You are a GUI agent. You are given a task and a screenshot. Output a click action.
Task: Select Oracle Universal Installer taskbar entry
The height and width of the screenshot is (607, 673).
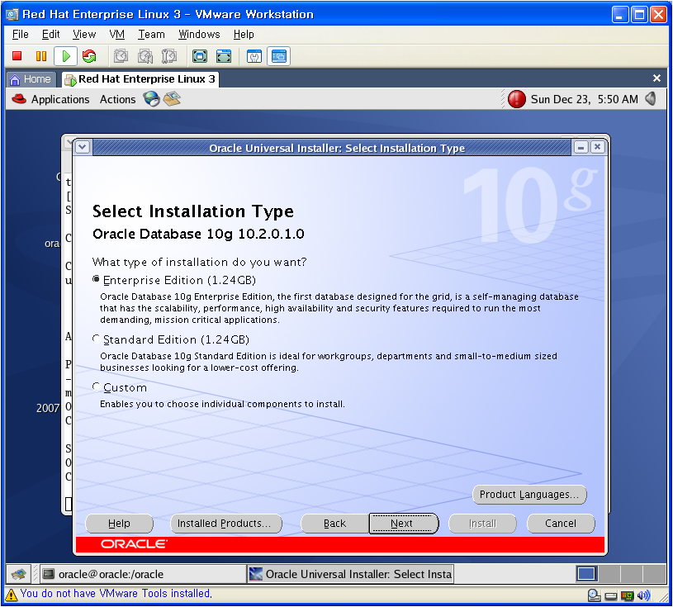point(351,574)
